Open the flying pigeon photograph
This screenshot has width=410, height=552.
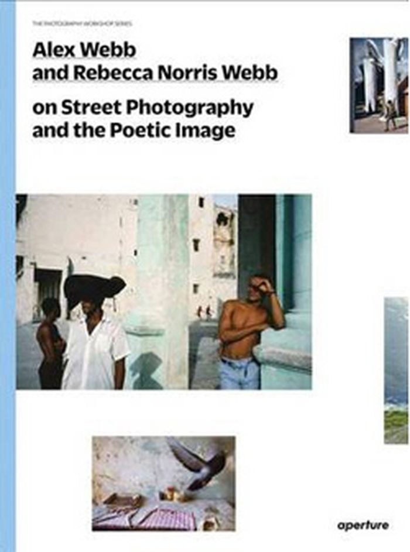click(164, 484)
